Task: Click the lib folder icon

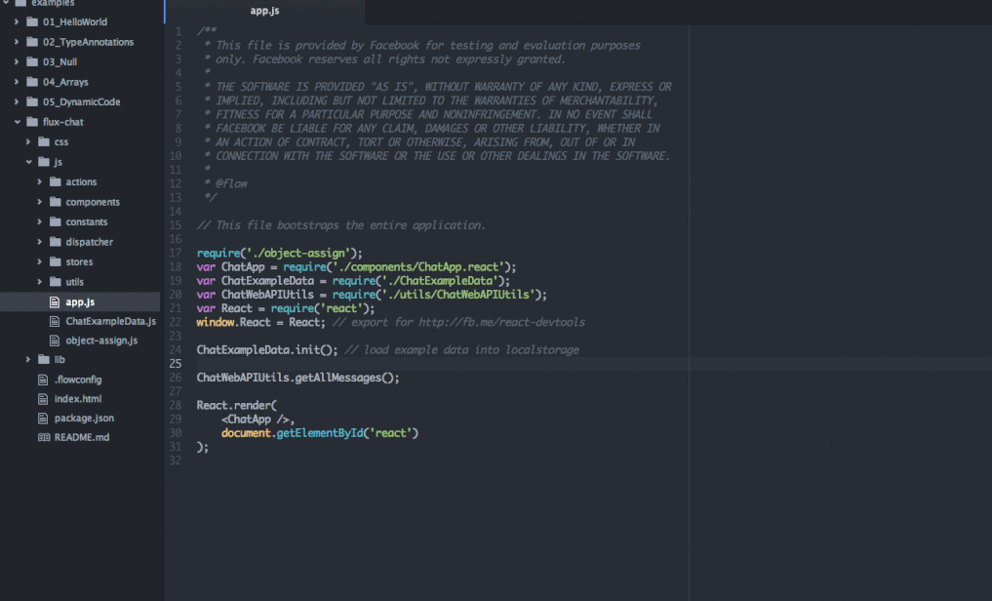Action: pyautogui.click(x=44, y=359)
